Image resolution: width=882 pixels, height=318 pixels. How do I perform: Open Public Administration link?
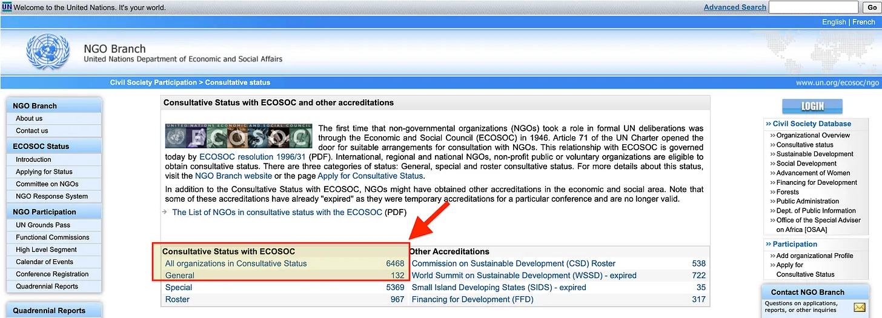pos(808,201)
